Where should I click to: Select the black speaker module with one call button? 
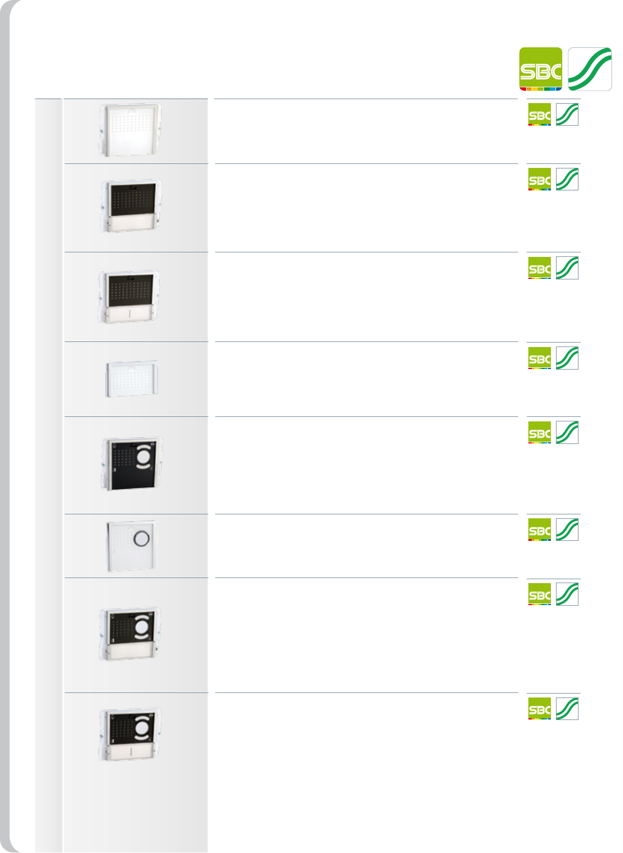131,206
